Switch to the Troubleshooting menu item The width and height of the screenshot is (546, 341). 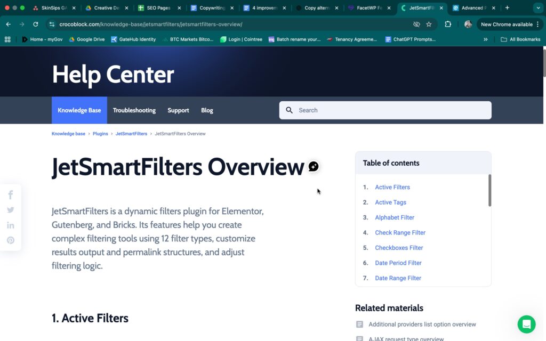click(x=134, y=110)
